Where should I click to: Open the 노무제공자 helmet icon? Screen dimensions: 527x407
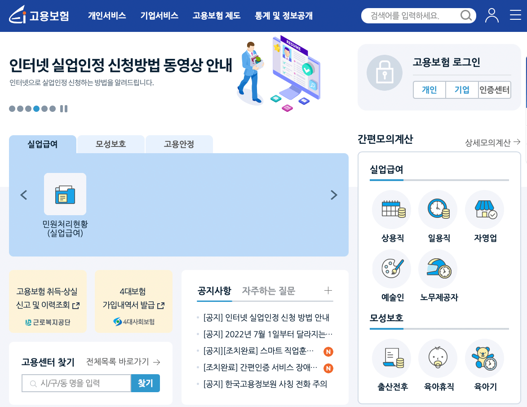[x=438, y=269]
